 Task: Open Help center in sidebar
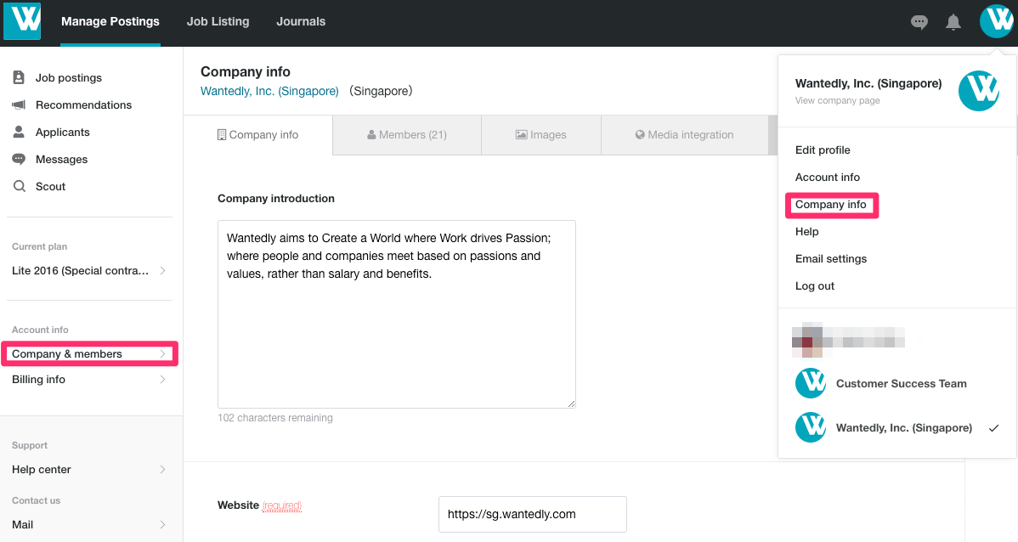pos(89,469)
